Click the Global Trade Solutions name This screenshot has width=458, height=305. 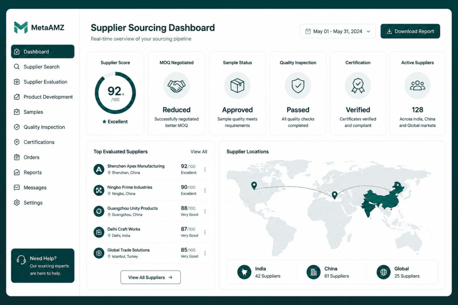(128, 250)
